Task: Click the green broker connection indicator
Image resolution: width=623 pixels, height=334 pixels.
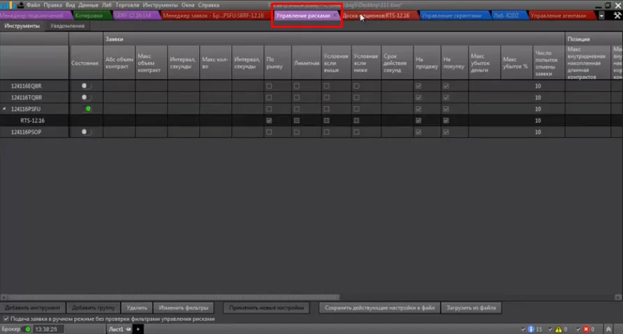Action: pyautogui.click(x=27, y=329)
